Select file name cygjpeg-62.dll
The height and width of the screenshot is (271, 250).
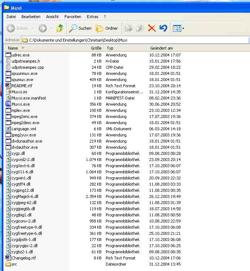click(x=24, y=203)
